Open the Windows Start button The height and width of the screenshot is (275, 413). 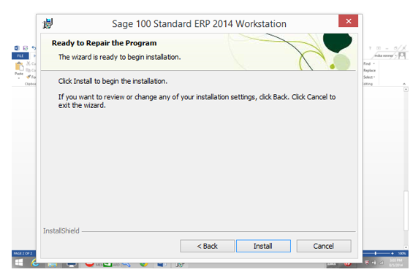coord(19,263)
